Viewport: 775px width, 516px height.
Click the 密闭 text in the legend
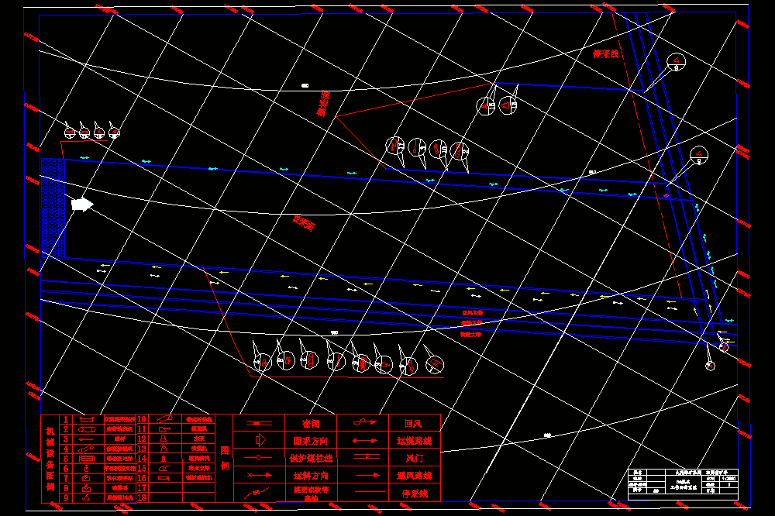[311, 424]
